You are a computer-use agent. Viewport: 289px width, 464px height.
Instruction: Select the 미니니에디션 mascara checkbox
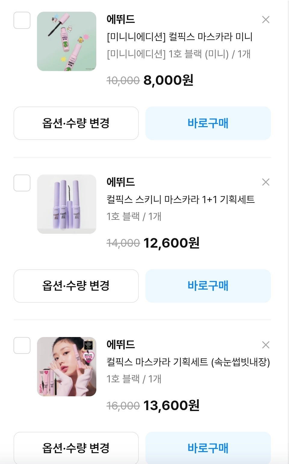coord(22,20)
